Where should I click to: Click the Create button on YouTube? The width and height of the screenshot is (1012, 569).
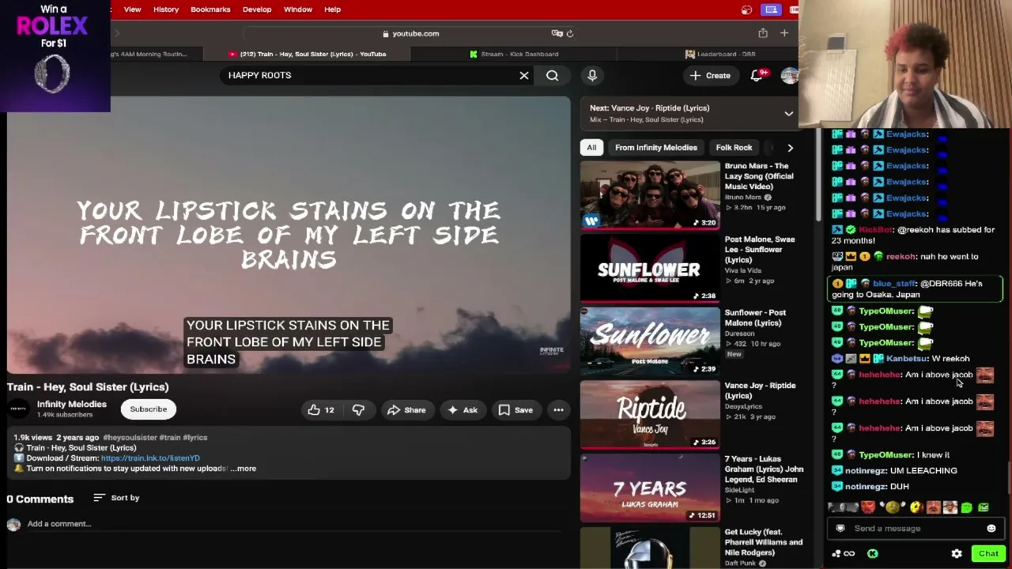tap(710, 75)
